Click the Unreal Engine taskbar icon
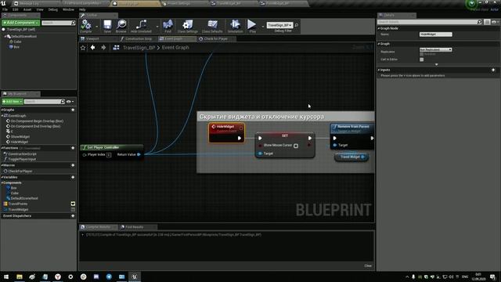Screen dimensions: 501x282 135,277
